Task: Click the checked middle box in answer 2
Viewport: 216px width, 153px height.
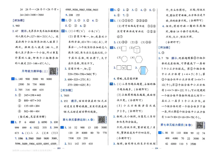Action: tap(124, 68)
